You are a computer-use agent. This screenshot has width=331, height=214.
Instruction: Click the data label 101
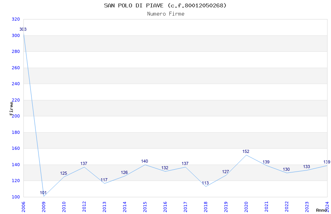coord(43,193)
